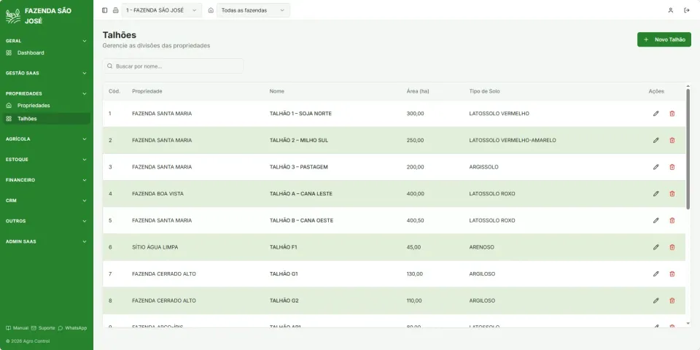Viewport: 700px width, 350px height.
Task: Delete Talhão G2 row
Action: coord(672,300)
